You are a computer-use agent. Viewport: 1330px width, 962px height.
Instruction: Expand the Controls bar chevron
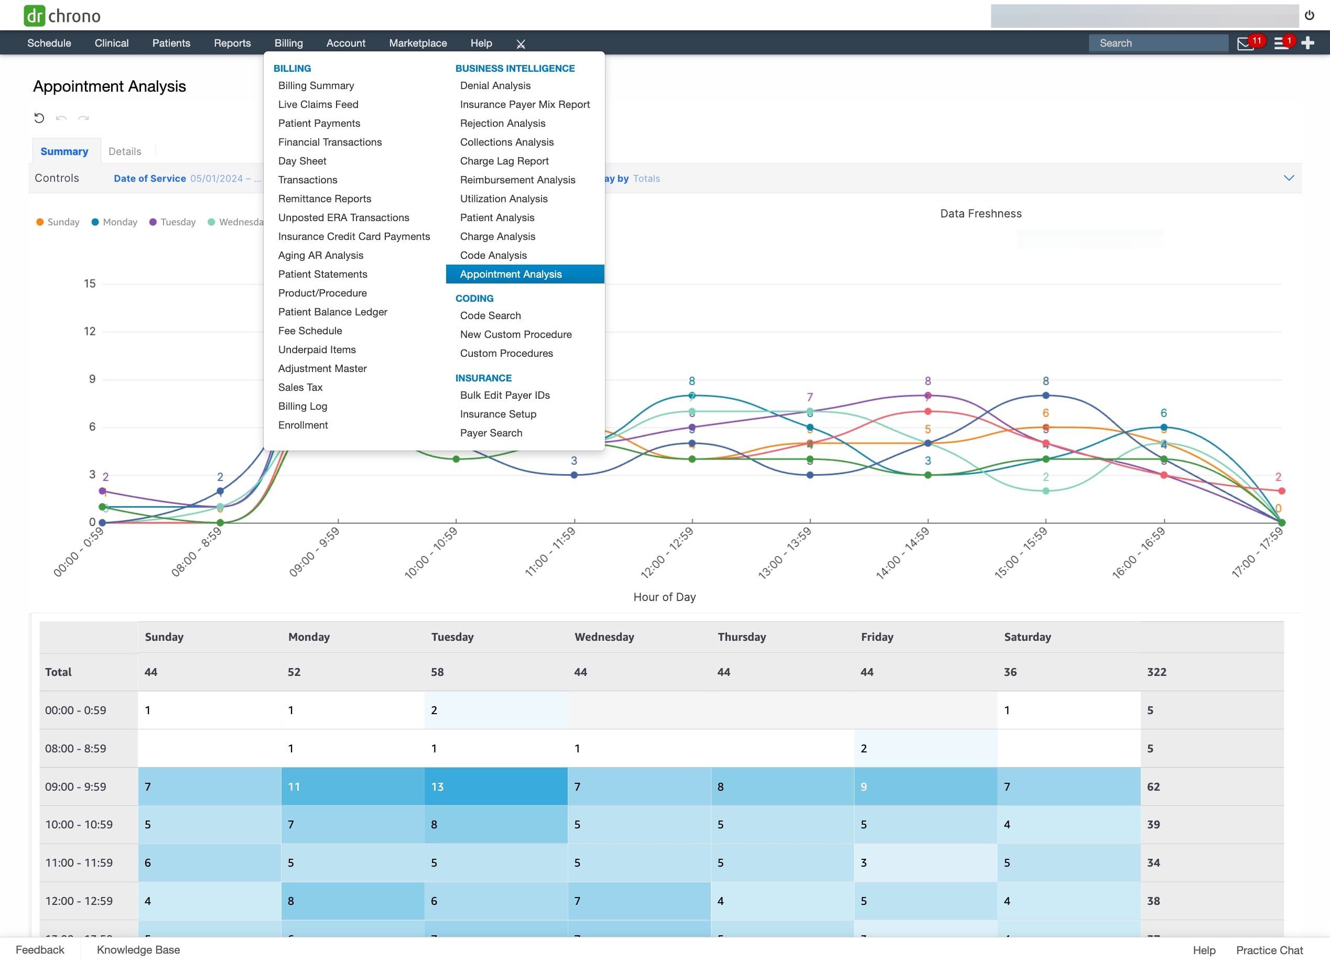1289,178
